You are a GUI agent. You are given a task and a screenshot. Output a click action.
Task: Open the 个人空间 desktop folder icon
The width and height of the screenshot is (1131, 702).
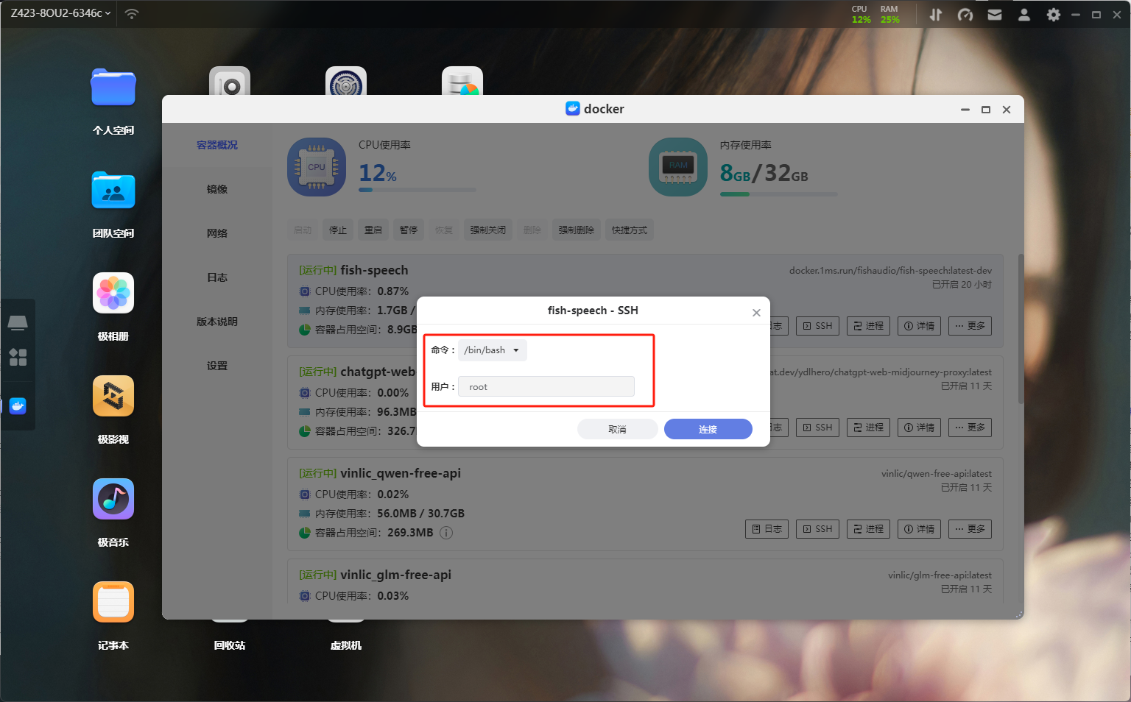113,88
